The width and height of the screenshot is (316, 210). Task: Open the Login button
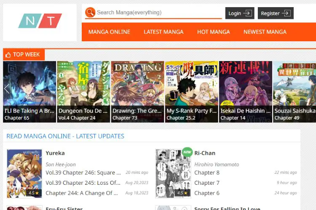(240, 13)
